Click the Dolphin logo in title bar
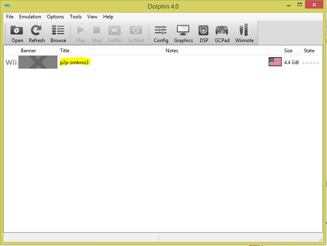327x246 pixels. [x=7, y=6]
